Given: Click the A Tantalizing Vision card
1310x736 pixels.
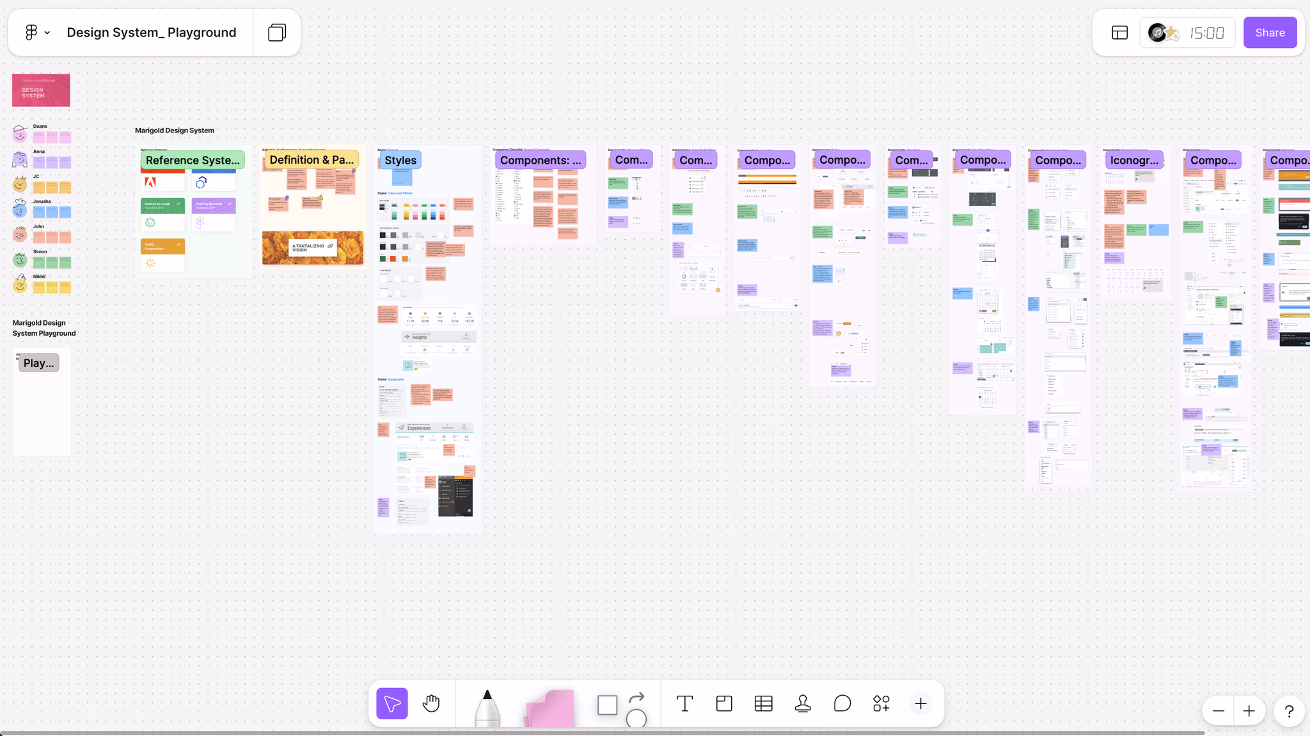Looking at the screenshot, I should click(312, 247).
